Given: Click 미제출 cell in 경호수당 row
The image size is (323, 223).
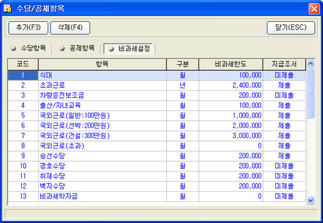Looking at the screenshot, I should (x=284, y=166).
